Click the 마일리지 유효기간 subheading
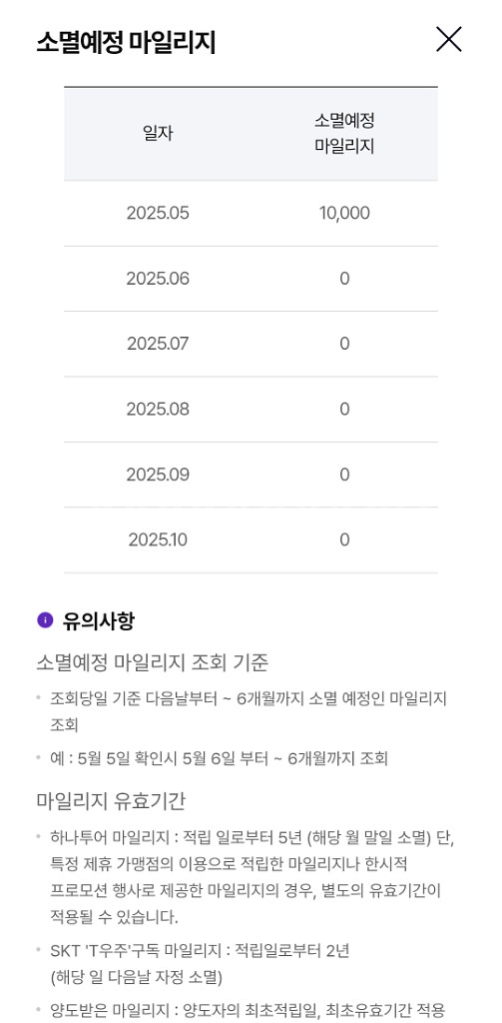Viewport: 502px width, 1023px height. pyautogui.click(x=112, y=801)
